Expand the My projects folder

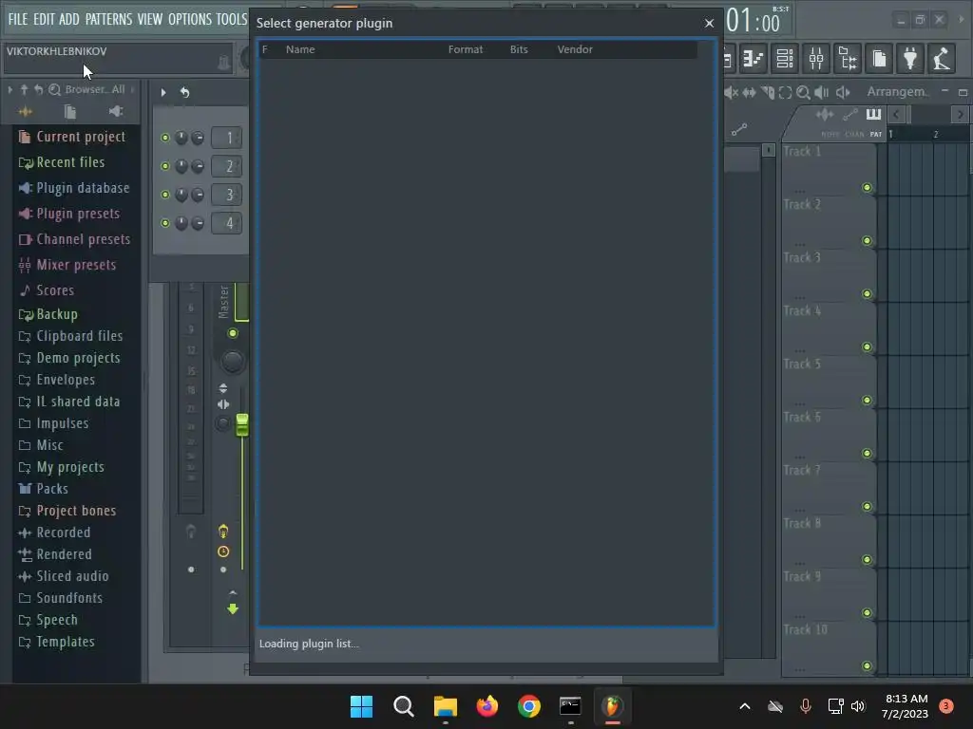tap(62, 467)
